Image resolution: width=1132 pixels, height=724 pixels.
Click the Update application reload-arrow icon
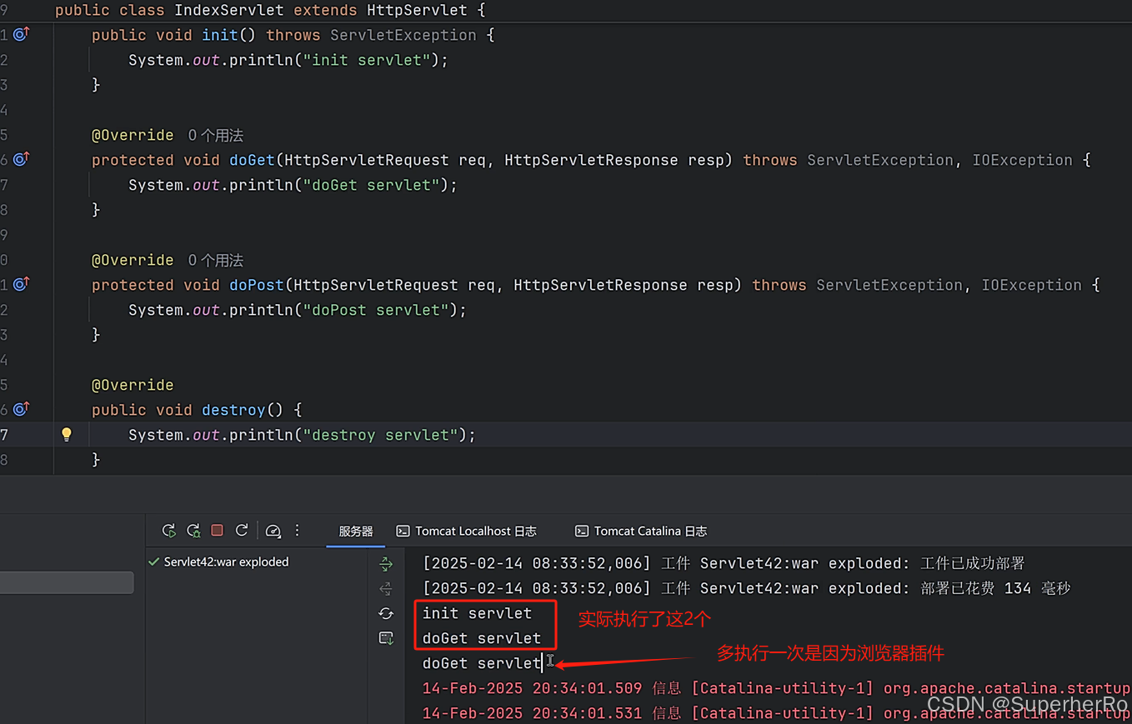point(242,530)
